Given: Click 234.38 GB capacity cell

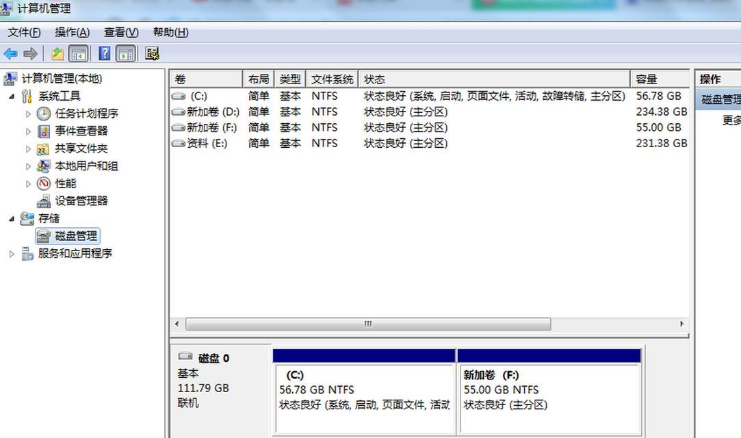Looking at the screenshot, I should 661,112.
